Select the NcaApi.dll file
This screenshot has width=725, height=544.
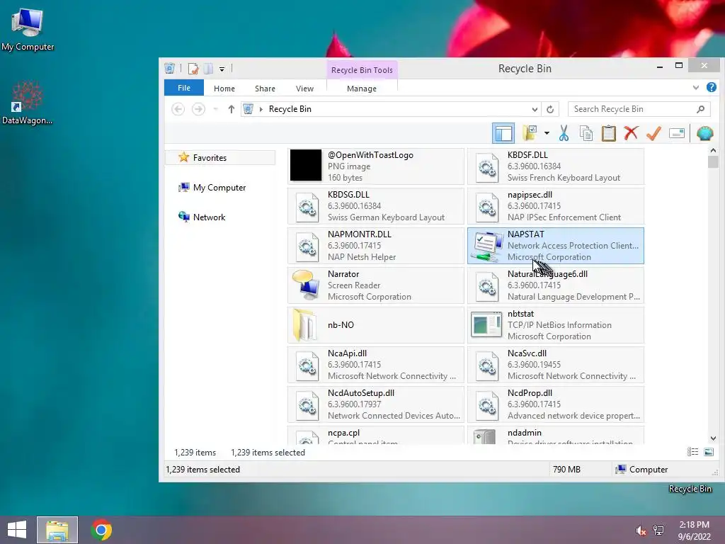click(375, 365)
